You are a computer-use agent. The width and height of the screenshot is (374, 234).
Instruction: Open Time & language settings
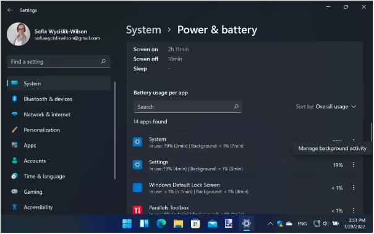(59, 176)
